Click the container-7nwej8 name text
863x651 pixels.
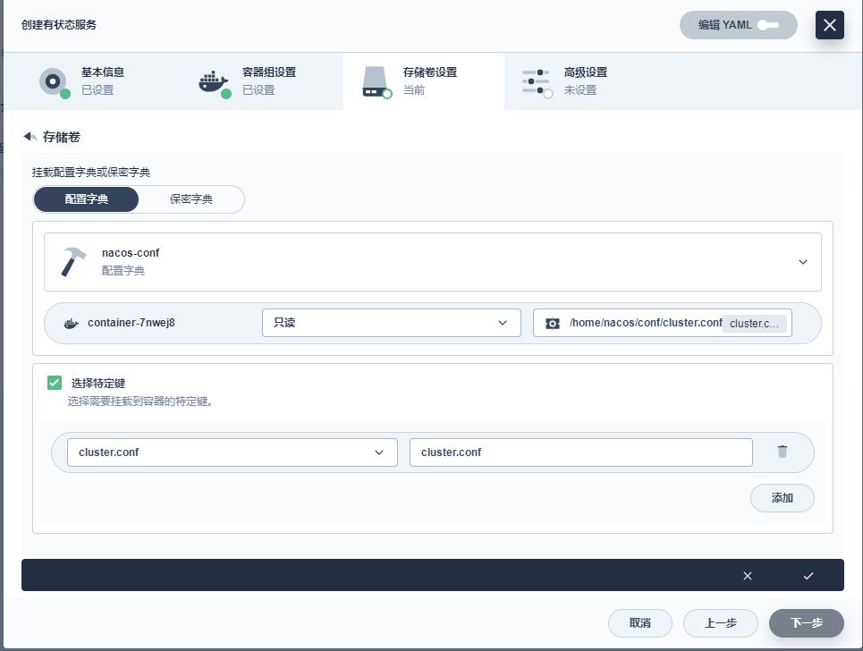pos(131,323)
